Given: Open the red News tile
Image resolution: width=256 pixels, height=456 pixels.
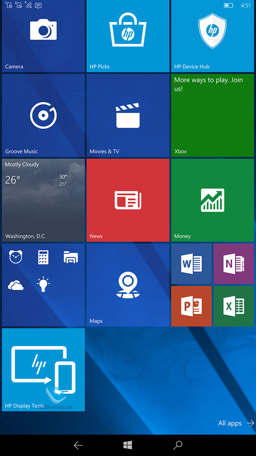Looking at the screenshot, I should [128, 200].
